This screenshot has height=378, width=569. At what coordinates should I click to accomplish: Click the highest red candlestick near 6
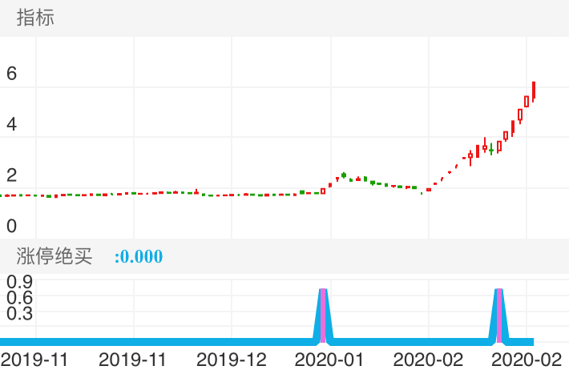534,90
